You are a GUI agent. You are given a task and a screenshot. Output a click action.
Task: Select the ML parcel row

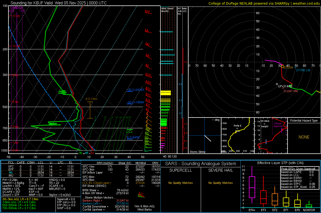[41, 172]
